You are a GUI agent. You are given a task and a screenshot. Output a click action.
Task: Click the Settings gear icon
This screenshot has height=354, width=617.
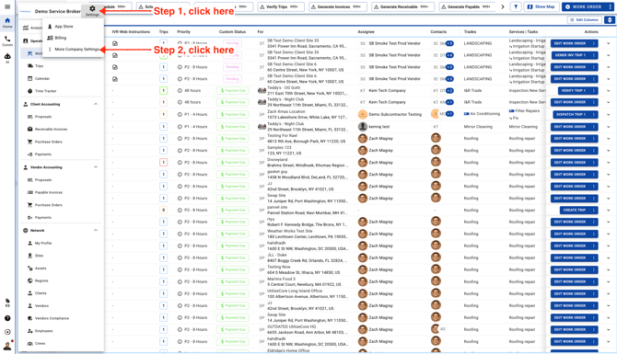(x=92, y=11)
